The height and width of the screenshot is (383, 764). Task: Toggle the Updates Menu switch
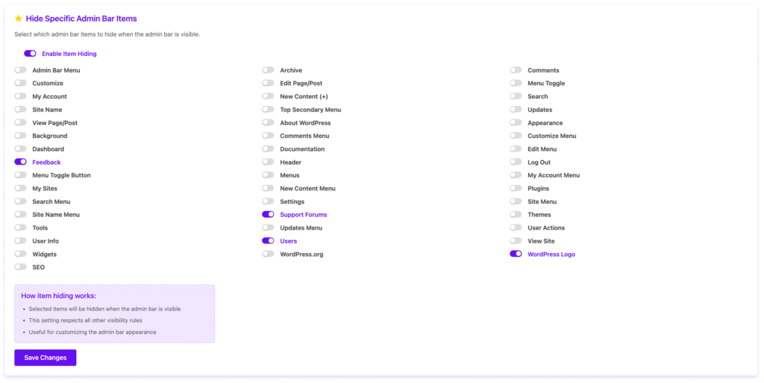(268, 228)
